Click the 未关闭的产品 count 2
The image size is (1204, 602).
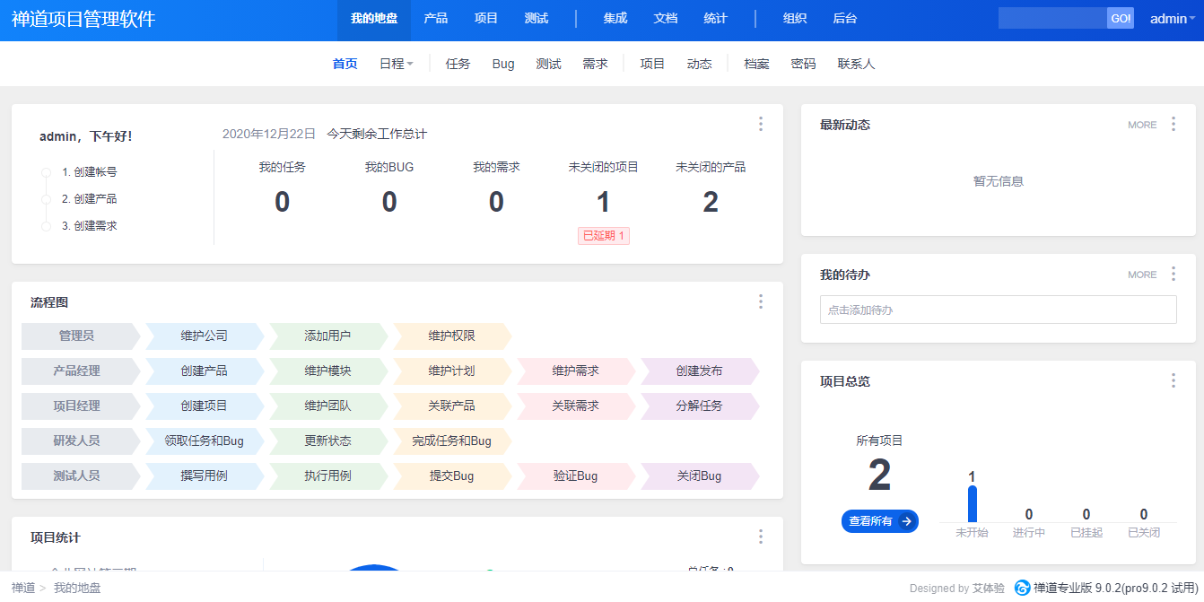(x=711, y=203)
